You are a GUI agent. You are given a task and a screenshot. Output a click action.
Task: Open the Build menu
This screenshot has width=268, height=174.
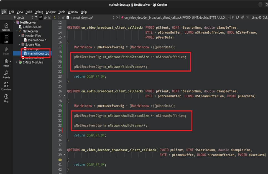coord(29,12)
